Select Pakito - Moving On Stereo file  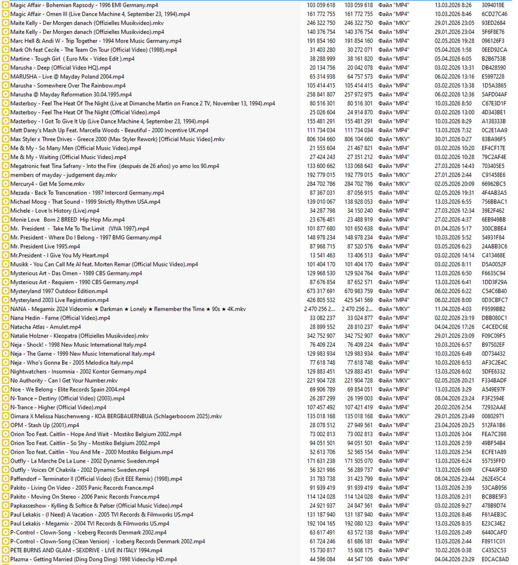[85, 496]
